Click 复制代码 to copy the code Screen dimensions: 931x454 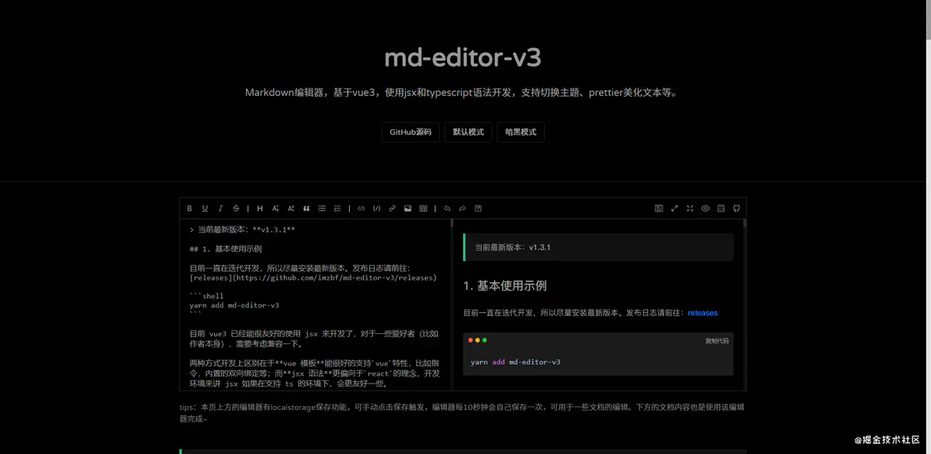point(717,341)
